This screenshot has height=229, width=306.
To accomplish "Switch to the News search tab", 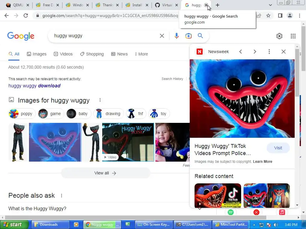I will coord(120,54).
